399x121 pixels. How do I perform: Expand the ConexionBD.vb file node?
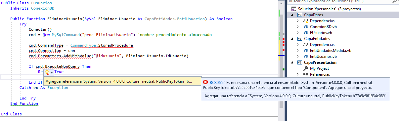click(x=298, y=27)
